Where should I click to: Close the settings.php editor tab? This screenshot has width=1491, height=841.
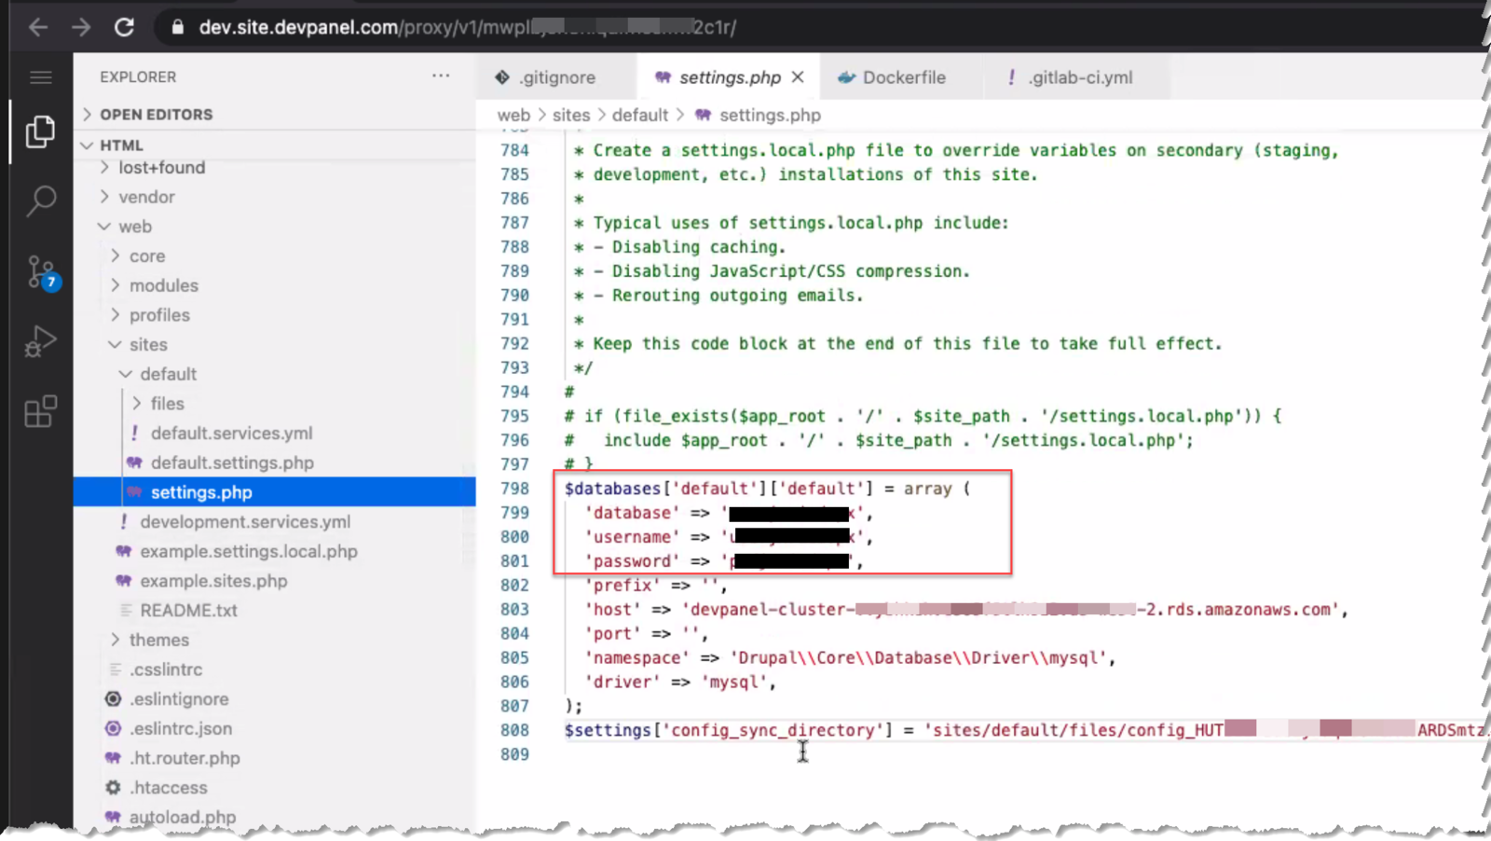pyautogui.click(x=798, y=77)
